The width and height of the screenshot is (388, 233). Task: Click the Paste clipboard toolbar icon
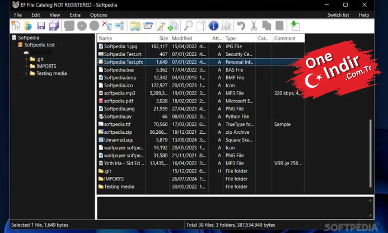click(x=279, y=26)
